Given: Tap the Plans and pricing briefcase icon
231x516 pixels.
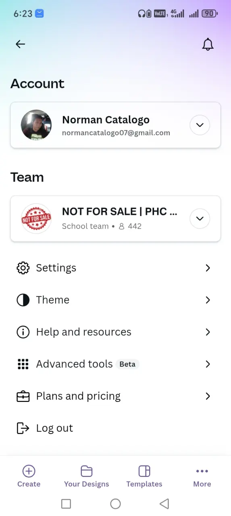Looking at the screenshot, I should point(23,396).
